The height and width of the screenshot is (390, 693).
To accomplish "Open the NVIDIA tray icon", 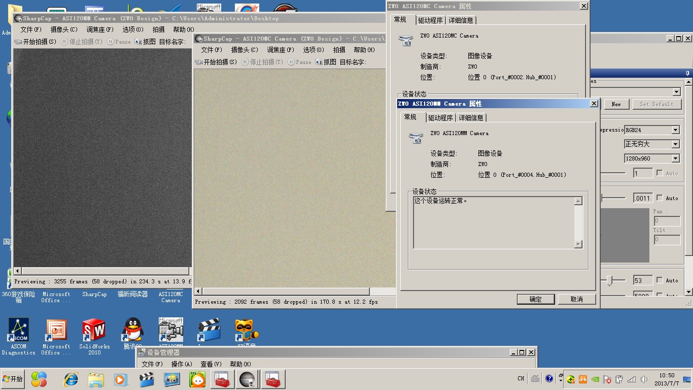I will (595, 379).
